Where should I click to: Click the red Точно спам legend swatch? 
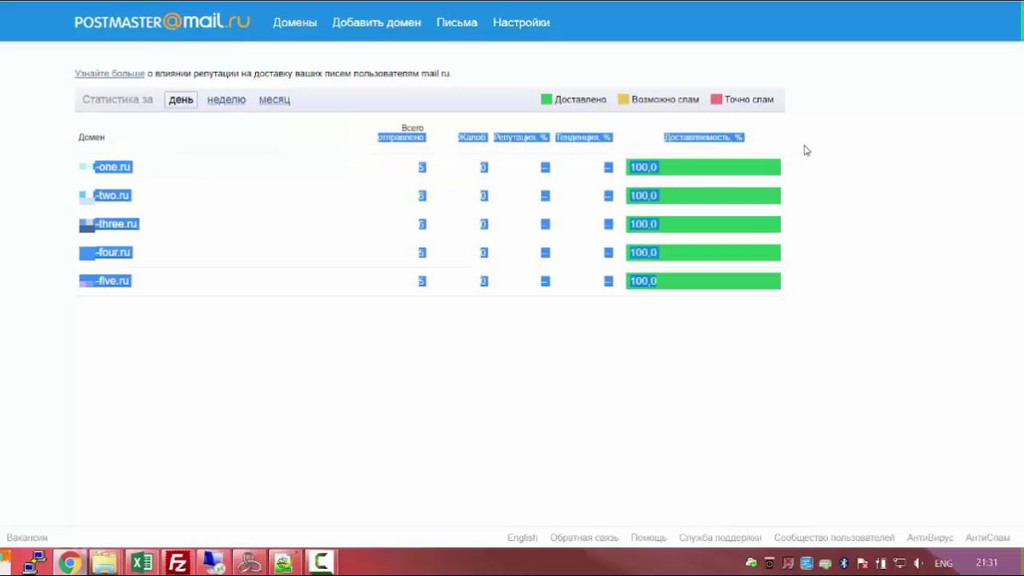tap(717, 100)
